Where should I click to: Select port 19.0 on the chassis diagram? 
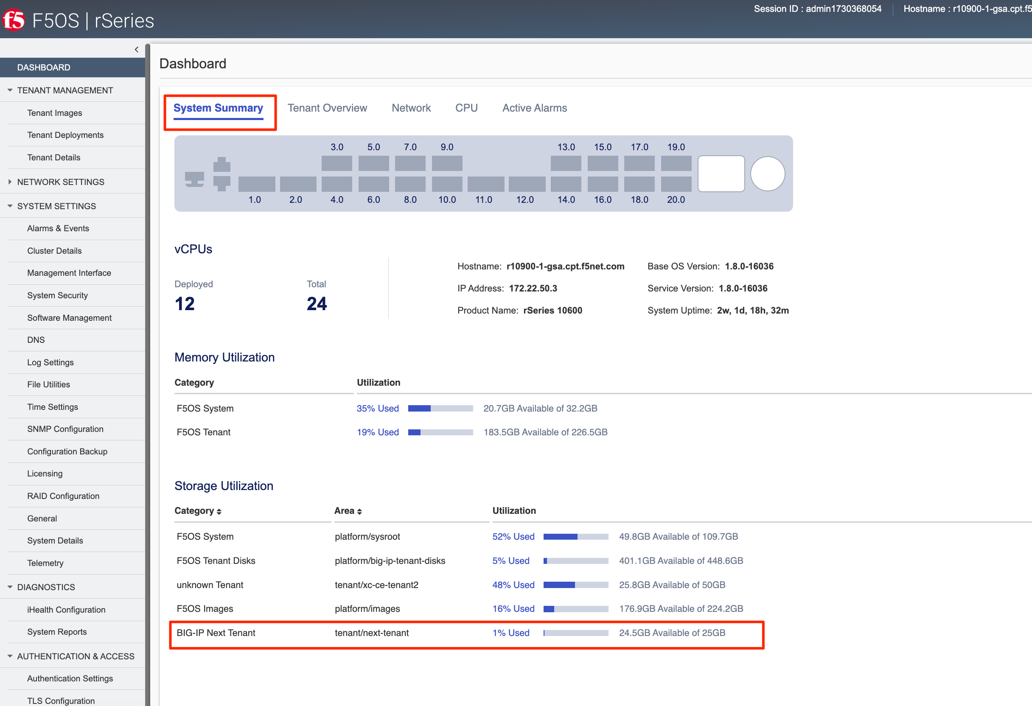coord(676,163)
